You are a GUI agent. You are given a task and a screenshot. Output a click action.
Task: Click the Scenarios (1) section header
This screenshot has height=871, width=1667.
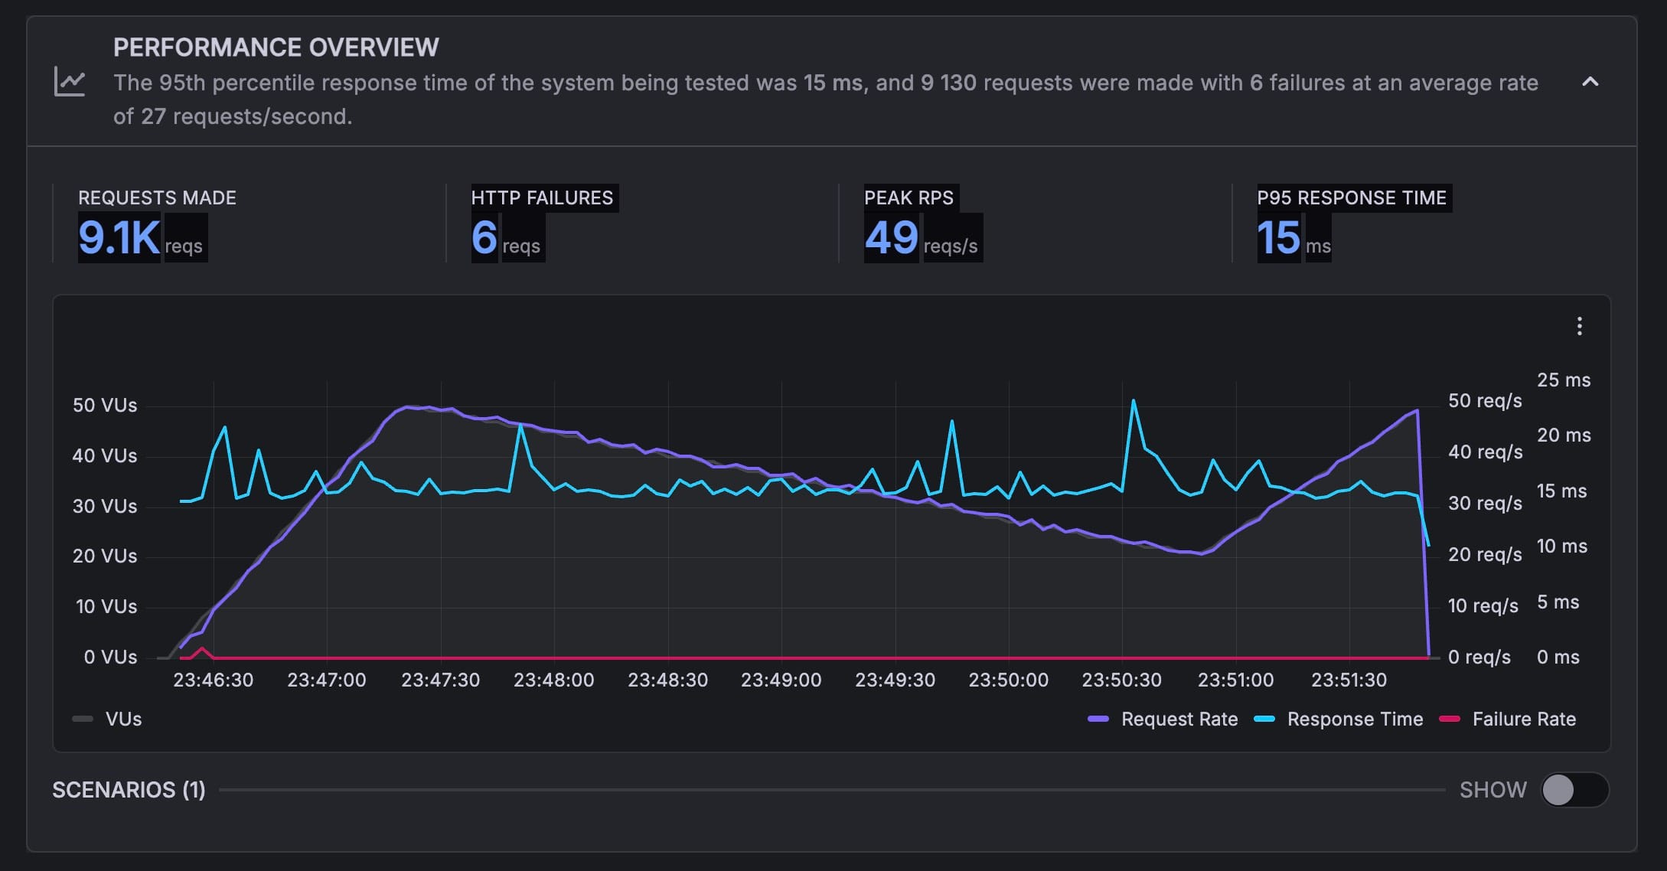[129, 790]
